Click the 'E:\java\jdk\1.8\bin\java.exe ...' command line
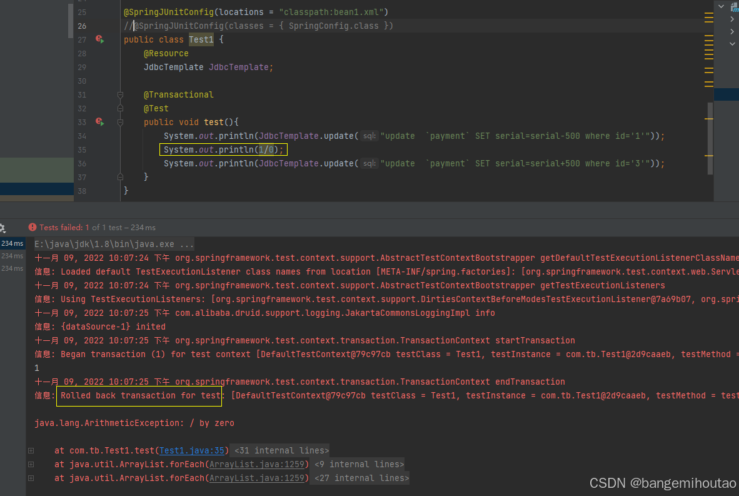This screenshot has width=739, height=496. tap(114, 244)
